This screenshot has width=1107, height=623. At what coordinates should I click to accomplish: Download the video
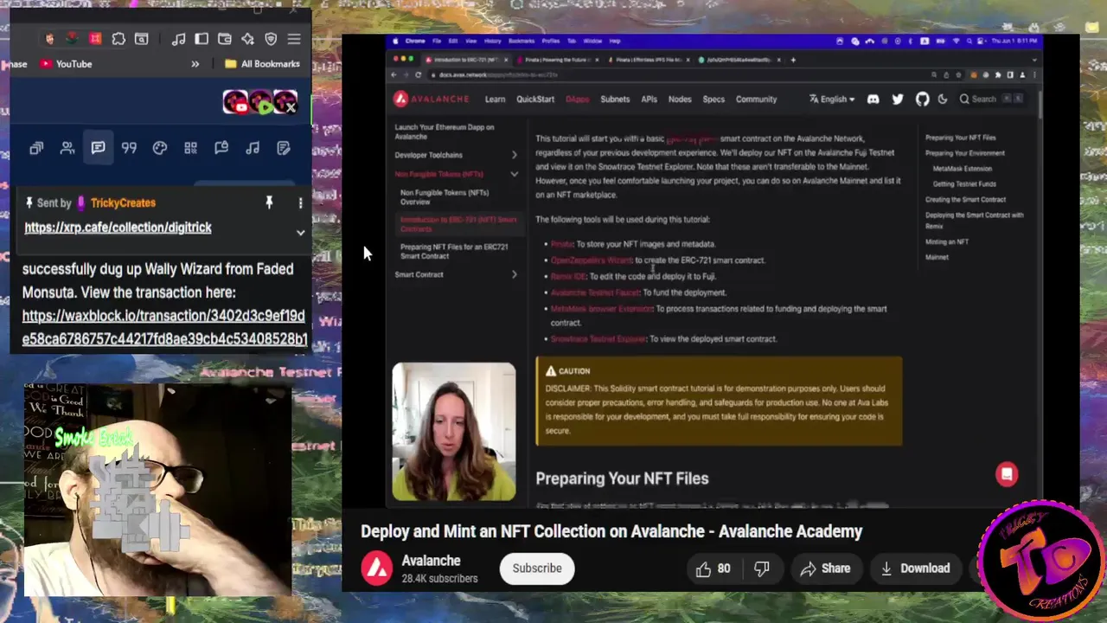(915, 568)
